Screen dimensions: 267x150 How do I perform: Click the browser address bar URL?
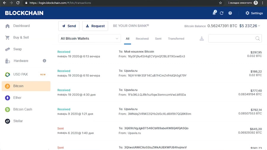click(x=60, y=3)
